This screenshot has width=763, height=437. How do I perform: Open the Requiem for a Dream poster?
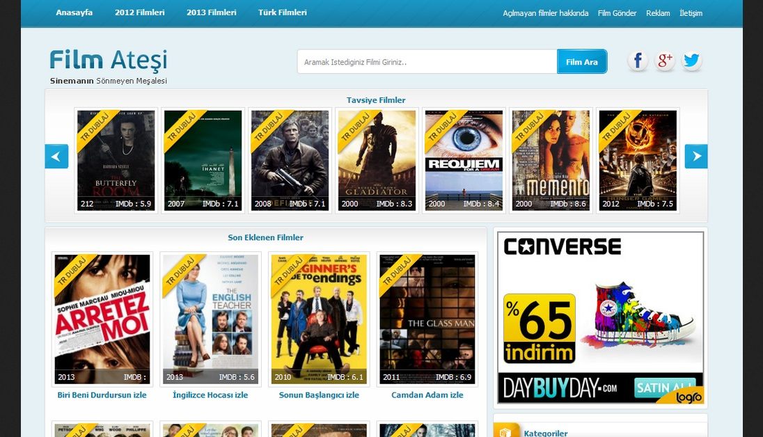[x=464, y=161]
